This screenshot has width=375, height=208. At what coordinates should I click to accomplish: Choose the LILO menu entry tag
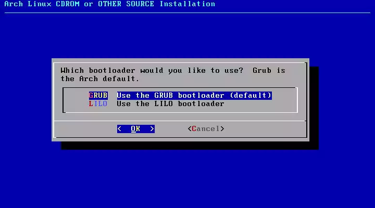pyautogui.click(x=98, y=104)
